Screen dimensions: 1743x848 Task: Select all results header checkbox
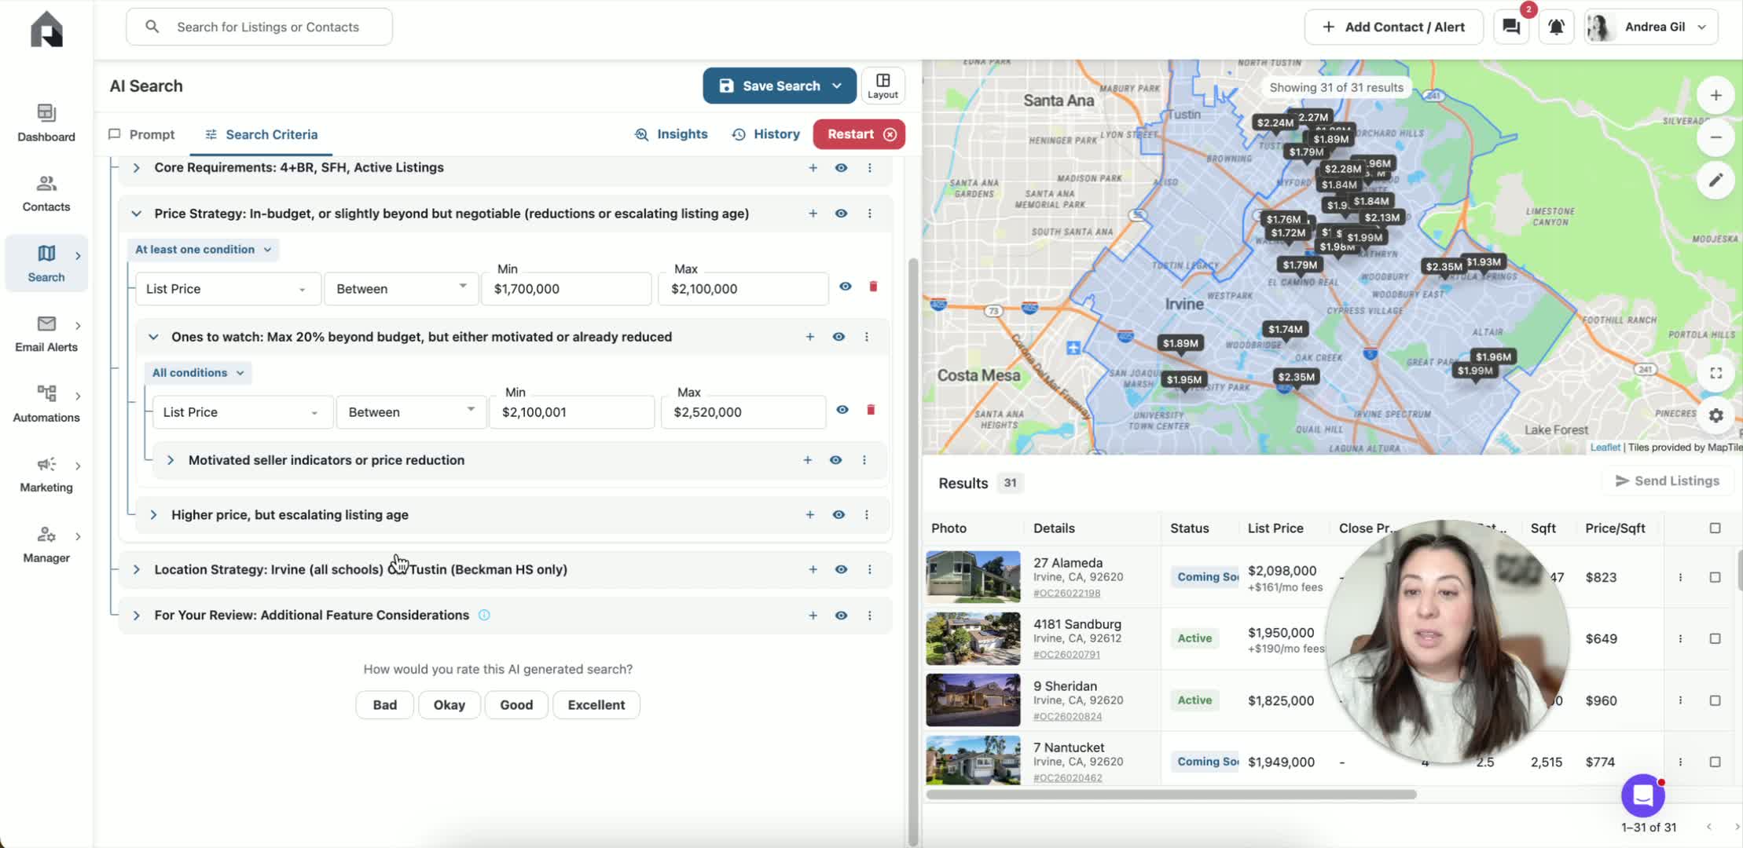pos(1715,528)
